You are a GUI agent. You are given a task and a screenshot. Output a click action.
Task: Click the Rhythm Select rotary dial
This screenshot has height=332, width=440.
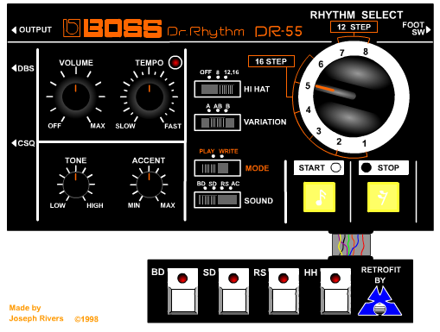point(354,97)
